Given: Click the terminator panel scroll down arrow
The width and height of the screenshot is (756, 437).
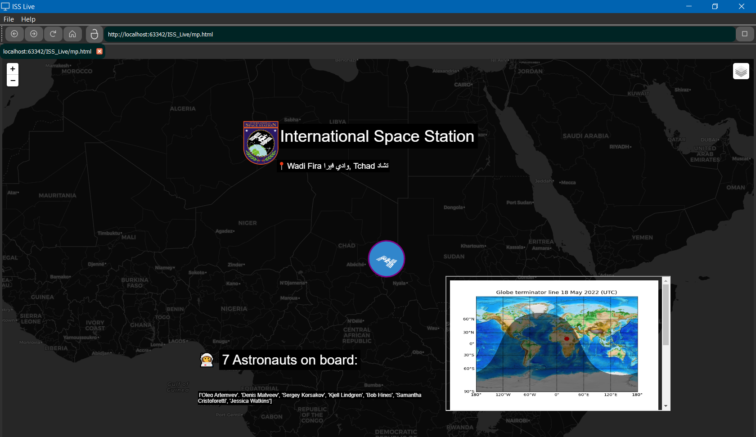Looking at the screenshot, I should point(666,406).
